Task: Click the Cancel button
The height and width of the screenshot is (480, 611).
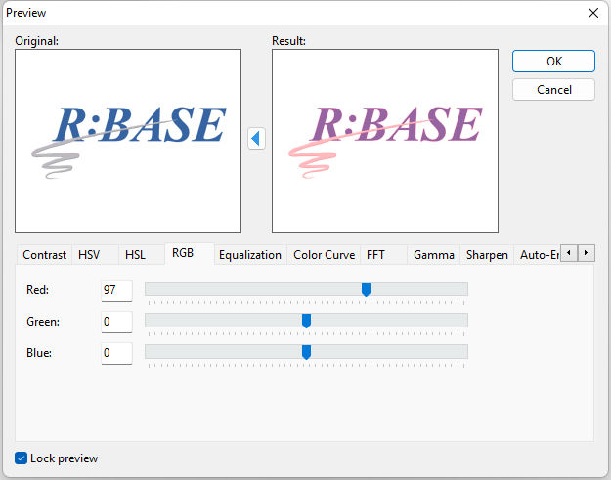Action: click(x=553, y=90)
